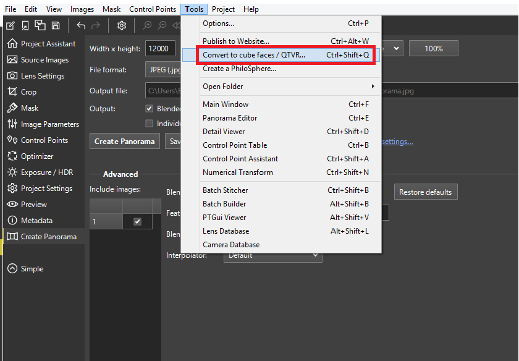
Task: Click the new project icon in toolbar
Action: tap(10, 25)
